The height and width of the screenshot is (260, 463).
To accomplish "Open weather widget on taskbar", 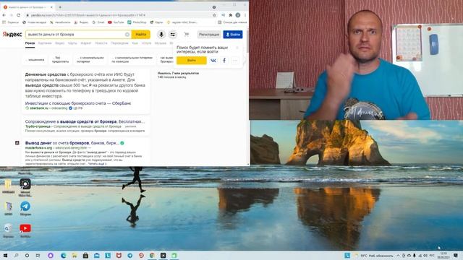I will 375,256.
